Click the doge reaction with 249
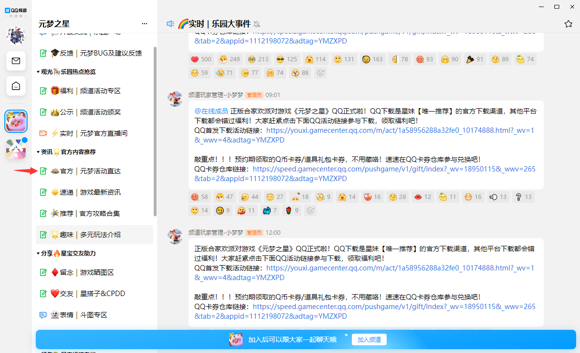The height and width of the screenshot is (353, 580). [x=230, y=59]
